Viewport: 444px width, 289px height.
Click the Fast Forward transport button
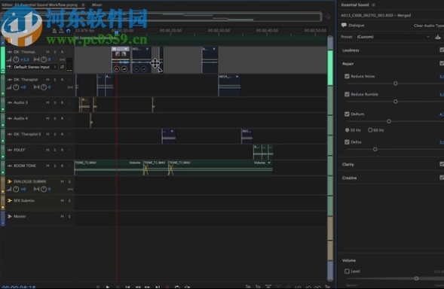click(x=147, y=287)
